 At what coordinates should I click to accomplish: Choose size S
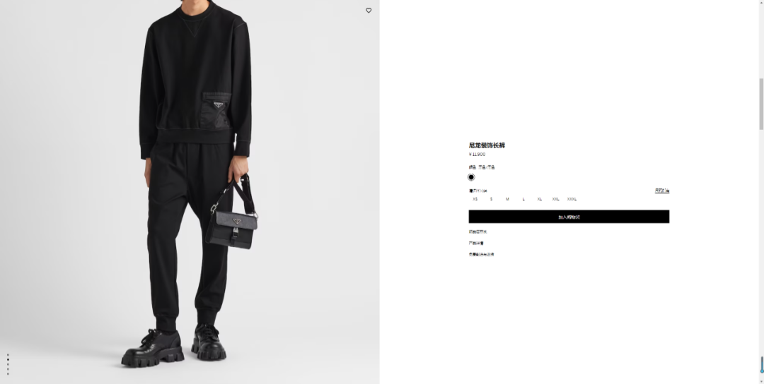tap(491, 199)
